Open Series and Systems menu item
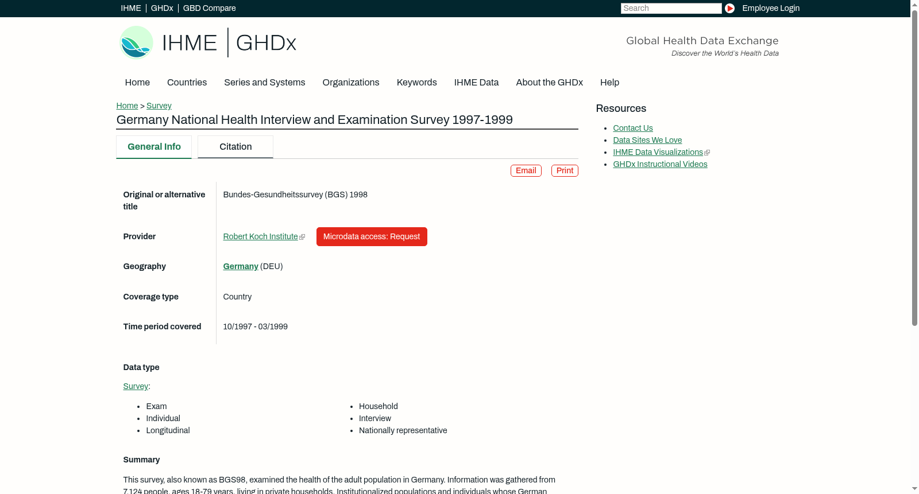 pyautogui.click(x=265, y=82)
